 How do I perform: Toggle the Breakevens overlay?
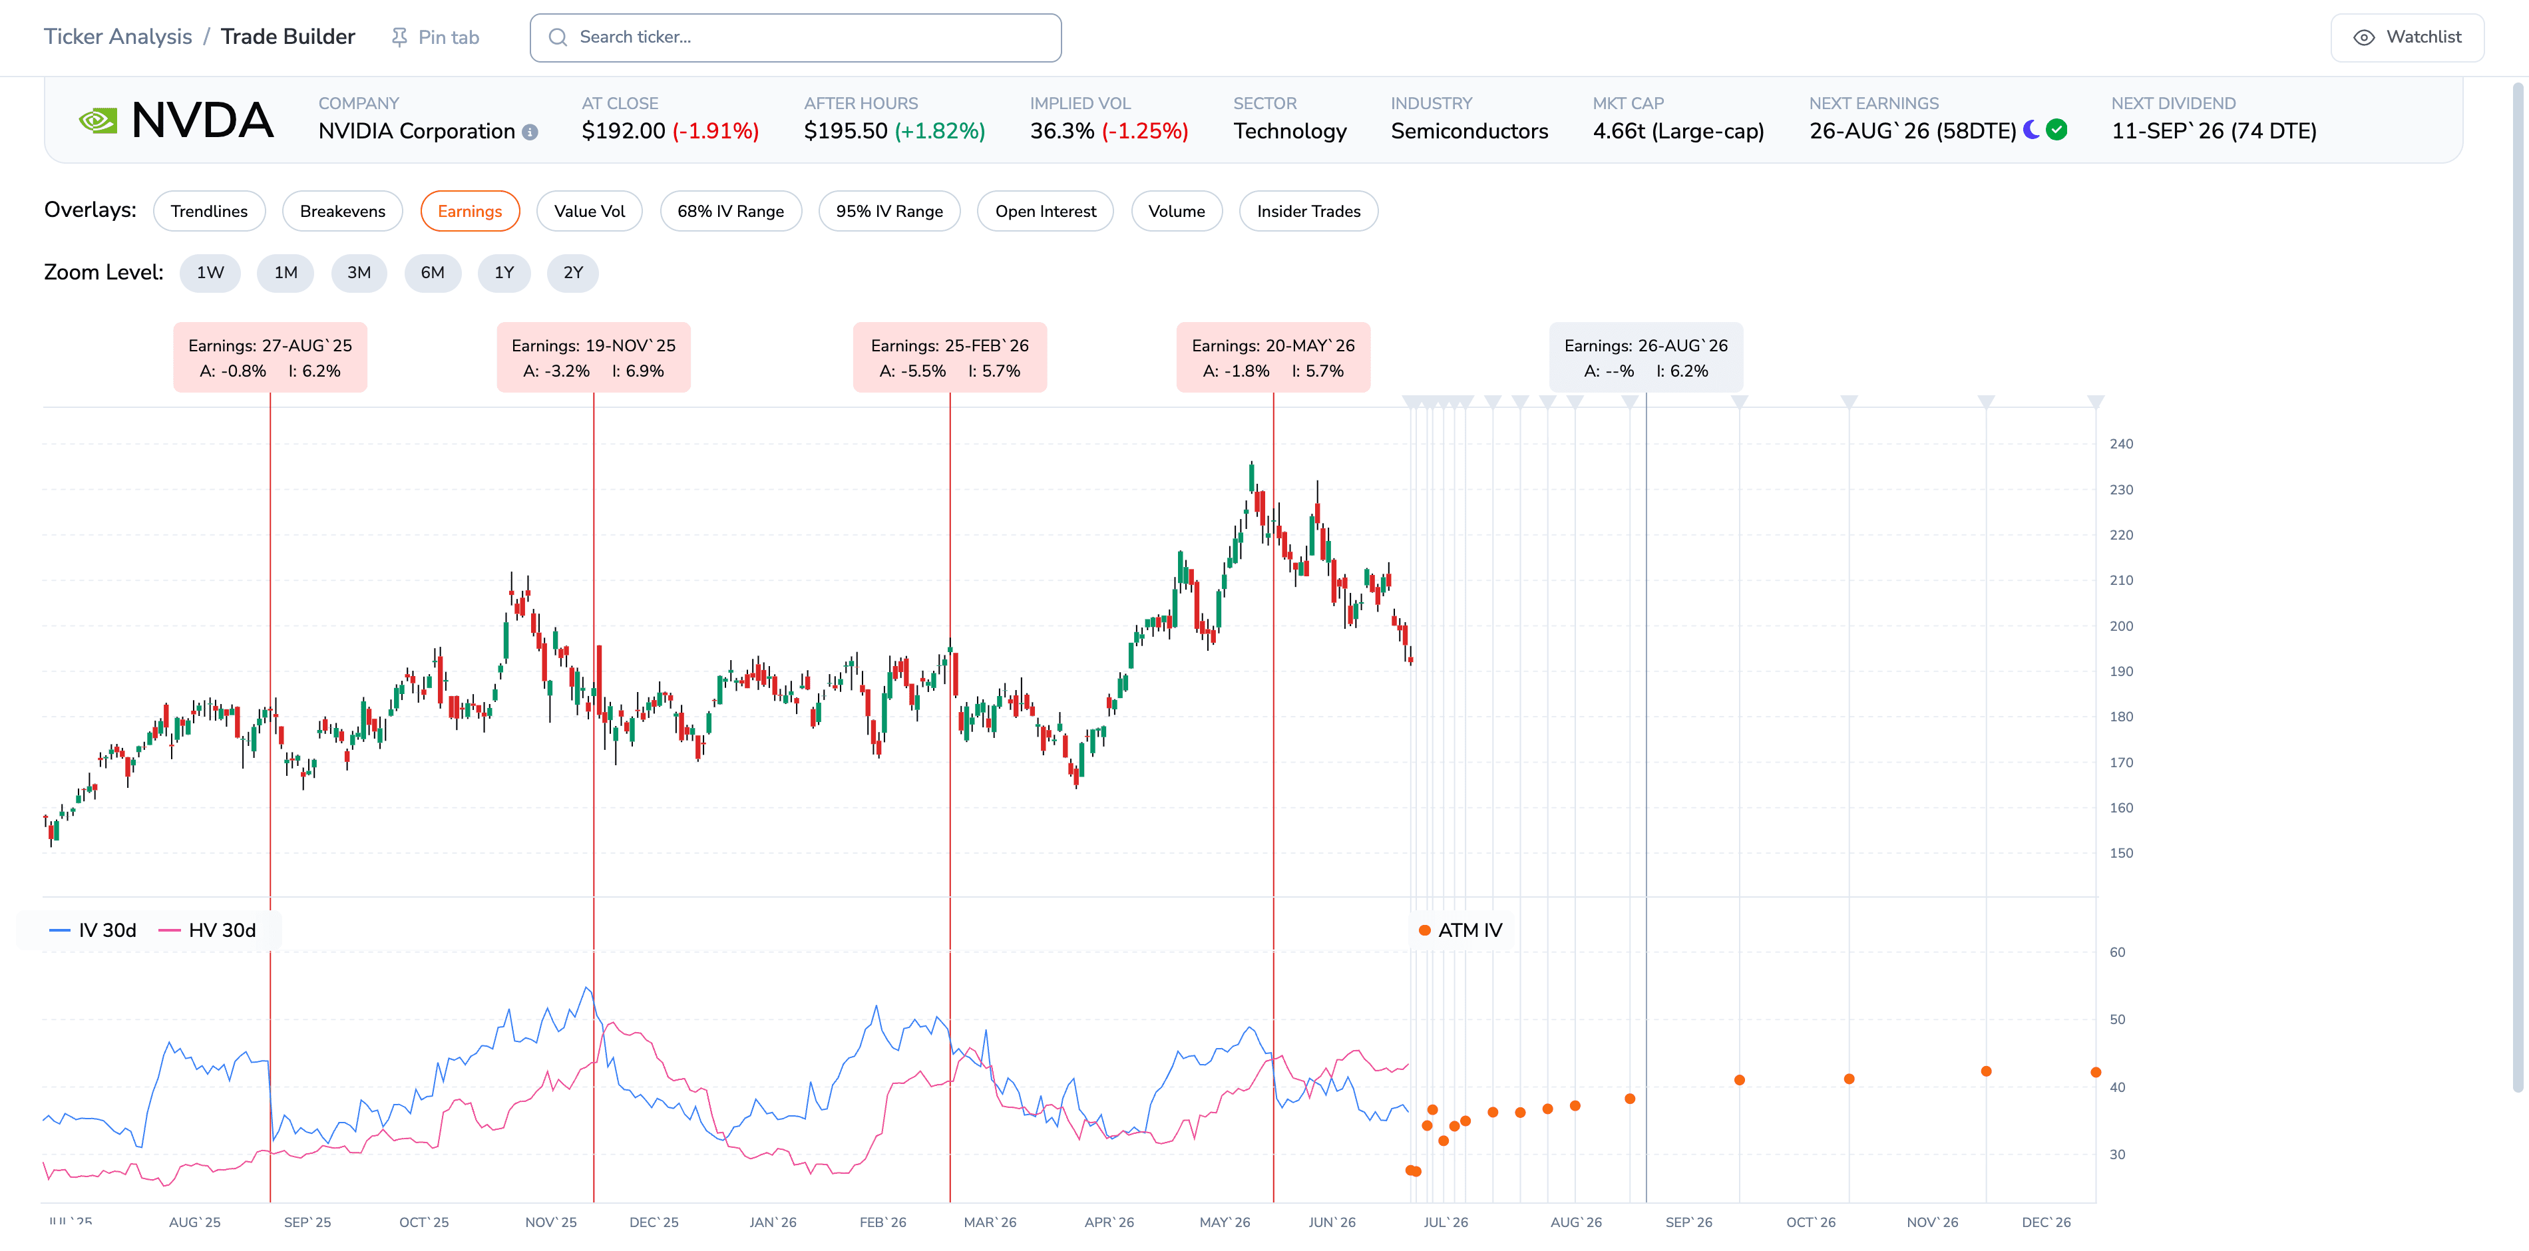pos(343,211)
